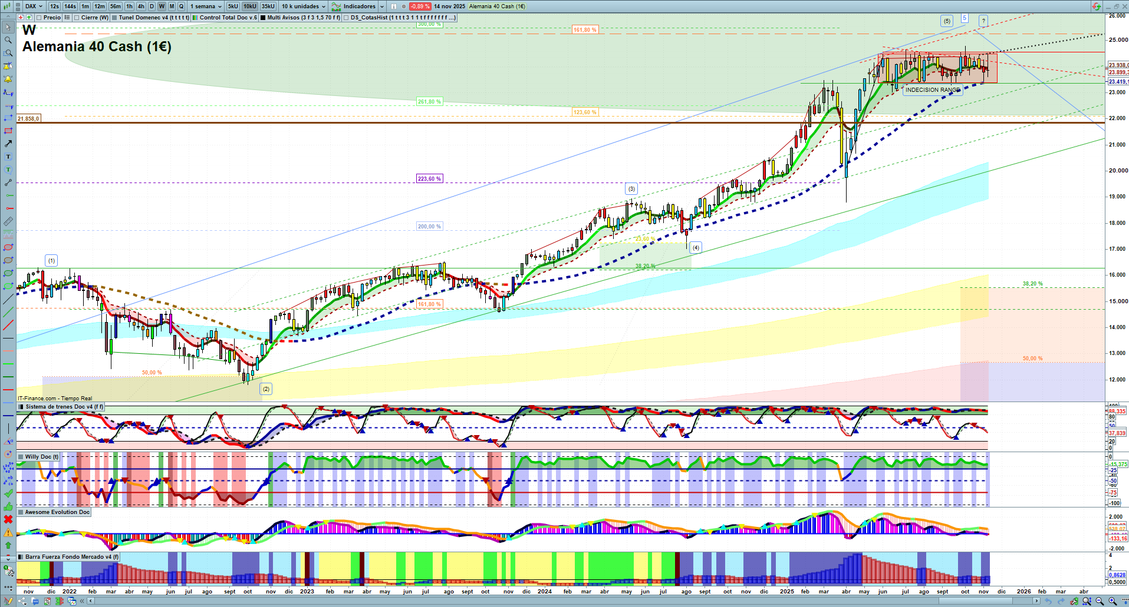
Task: Click the 5kU history button
Action: 233,6
